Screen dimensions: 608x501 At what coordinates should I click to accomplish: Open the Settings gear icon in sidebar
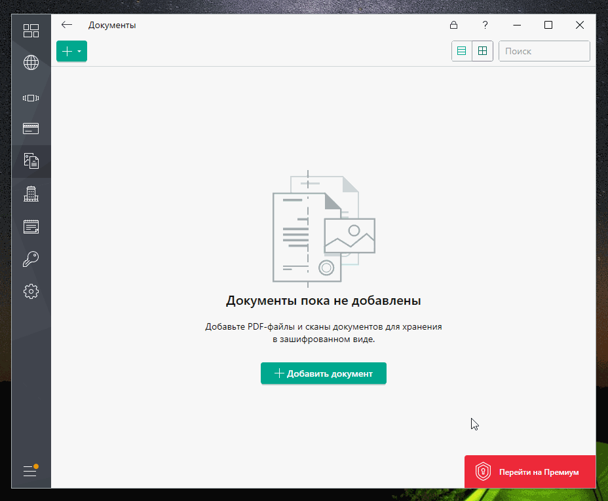tap(31, 291)
